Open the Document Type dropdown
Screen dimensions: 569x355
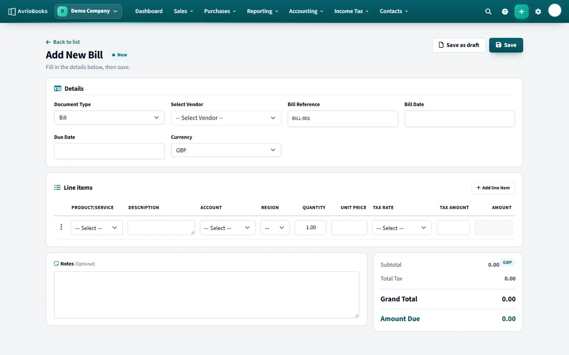pyautogui.click(x=110, y=118)
